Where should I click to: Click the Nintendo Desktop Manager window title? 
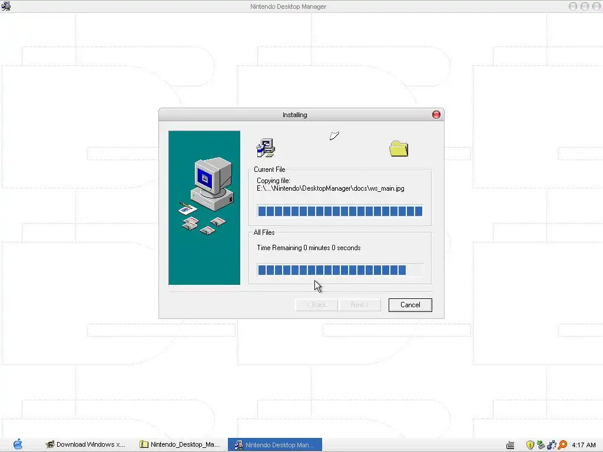click(288, 6)
